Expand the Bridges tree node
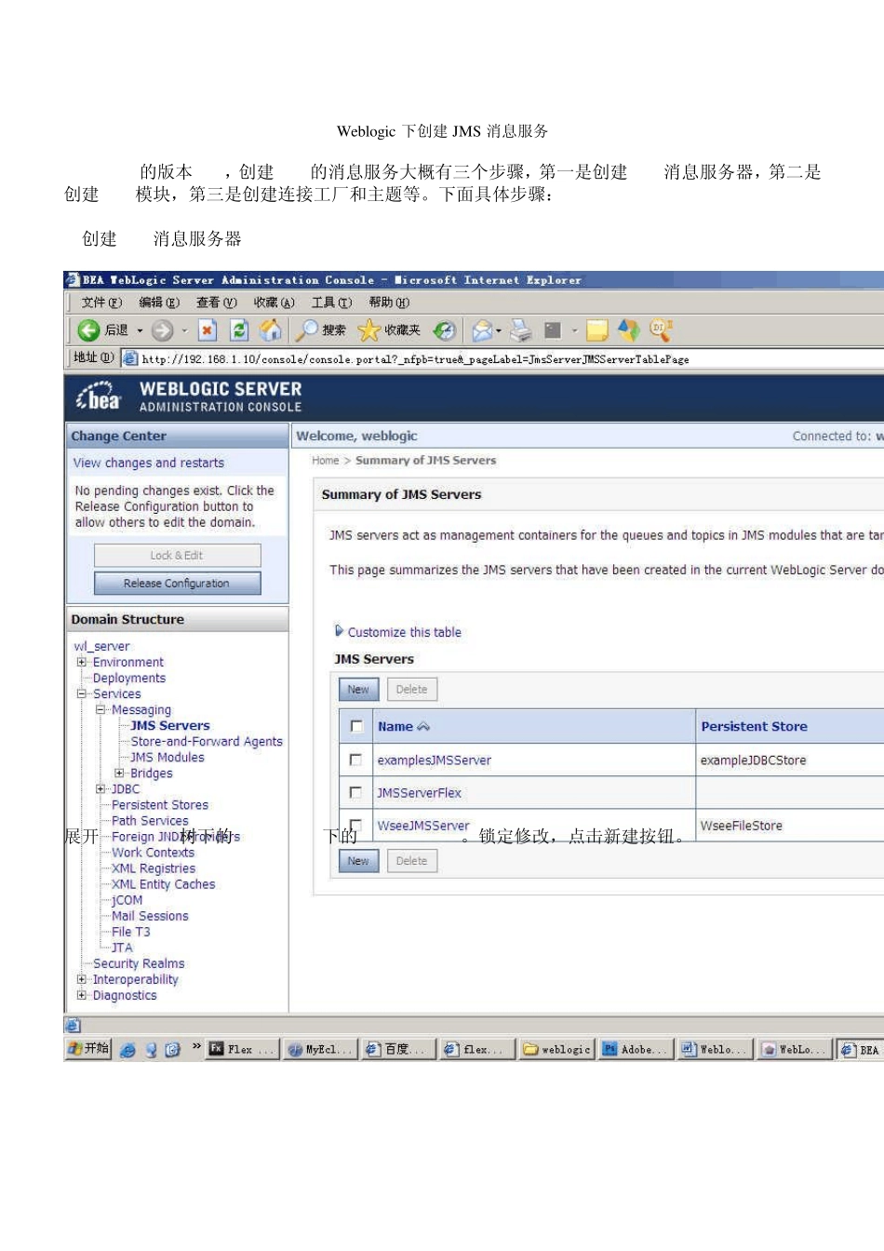 [119, 773]
